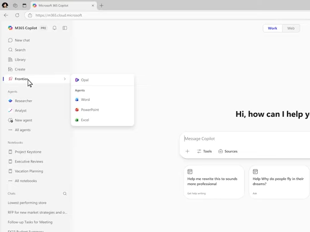
Task: Switch to the Work mode
Action: pyautogui.click(x=273, y=28)
